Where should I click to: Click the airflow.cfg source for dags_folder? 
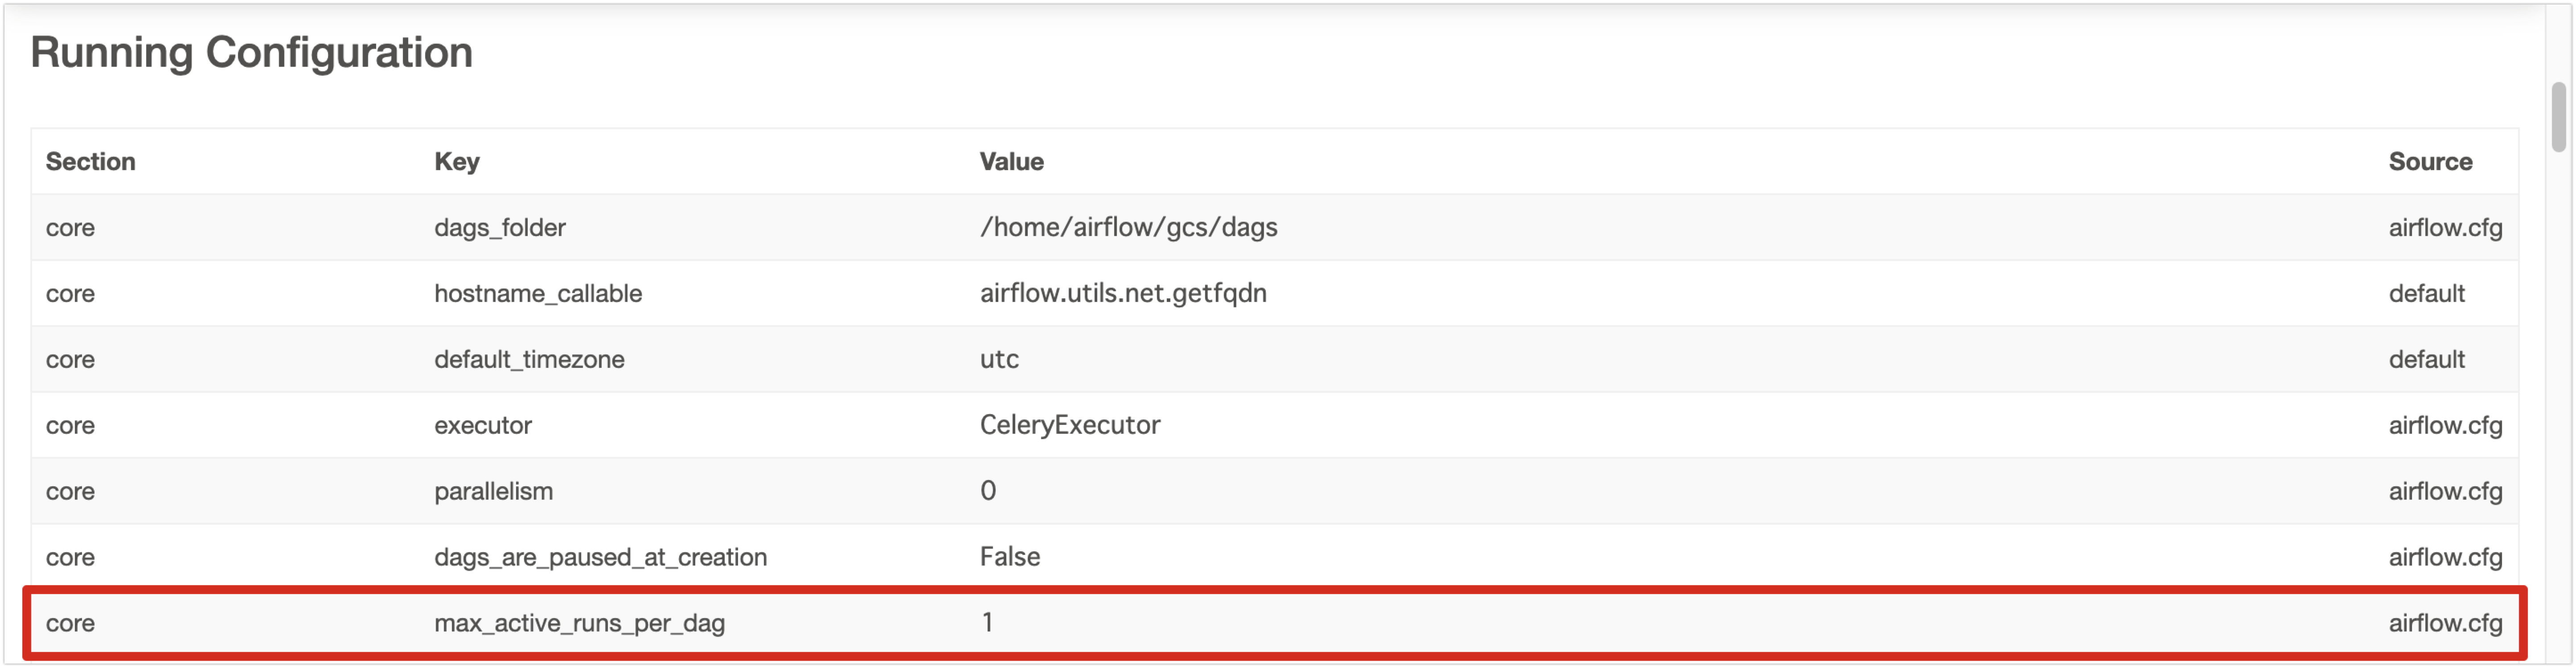2446,228
